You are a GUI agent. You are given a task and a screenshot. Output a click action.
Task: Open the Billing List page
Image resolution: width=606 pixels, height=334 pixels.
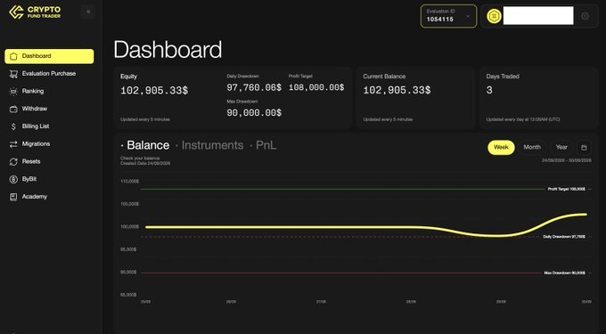pos(36,126)
